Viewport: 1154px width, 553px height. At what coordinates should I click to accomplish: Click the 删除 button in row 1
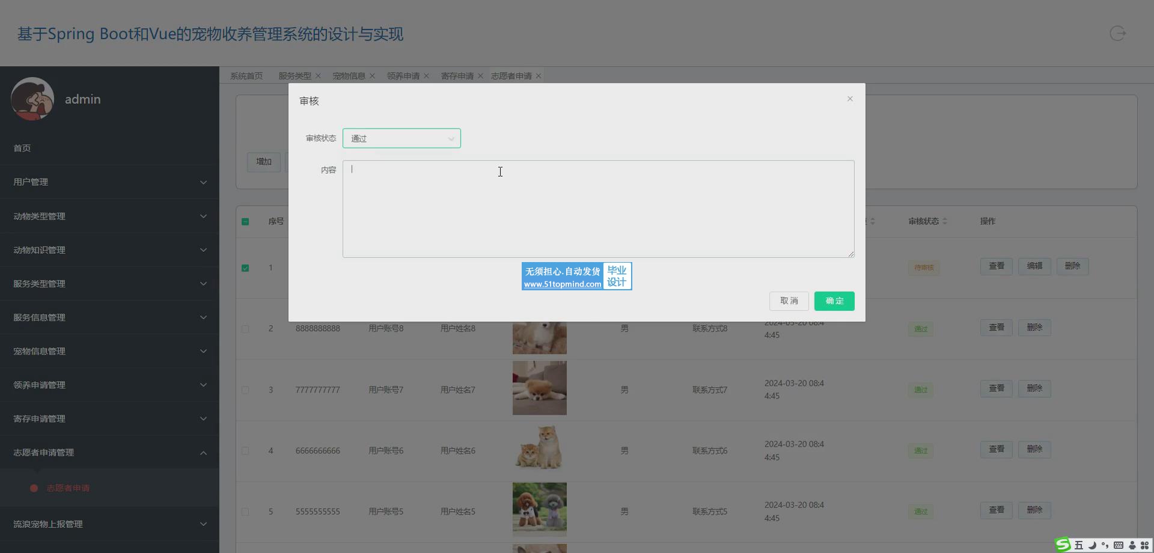pyautogui.click(x=1072, y=266)
